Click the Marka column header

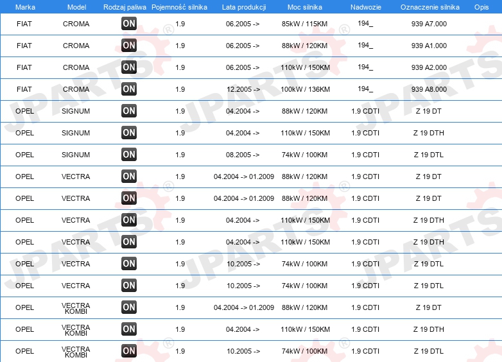(x=25, y=7)
